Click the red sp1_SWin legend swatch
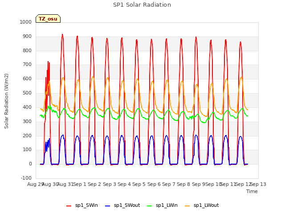Viewport: 285px width, 214px height. pyautogui.click(x=69, y=206)
